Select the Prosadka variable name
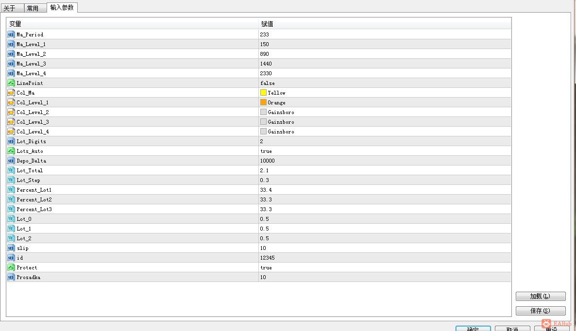 28,278
